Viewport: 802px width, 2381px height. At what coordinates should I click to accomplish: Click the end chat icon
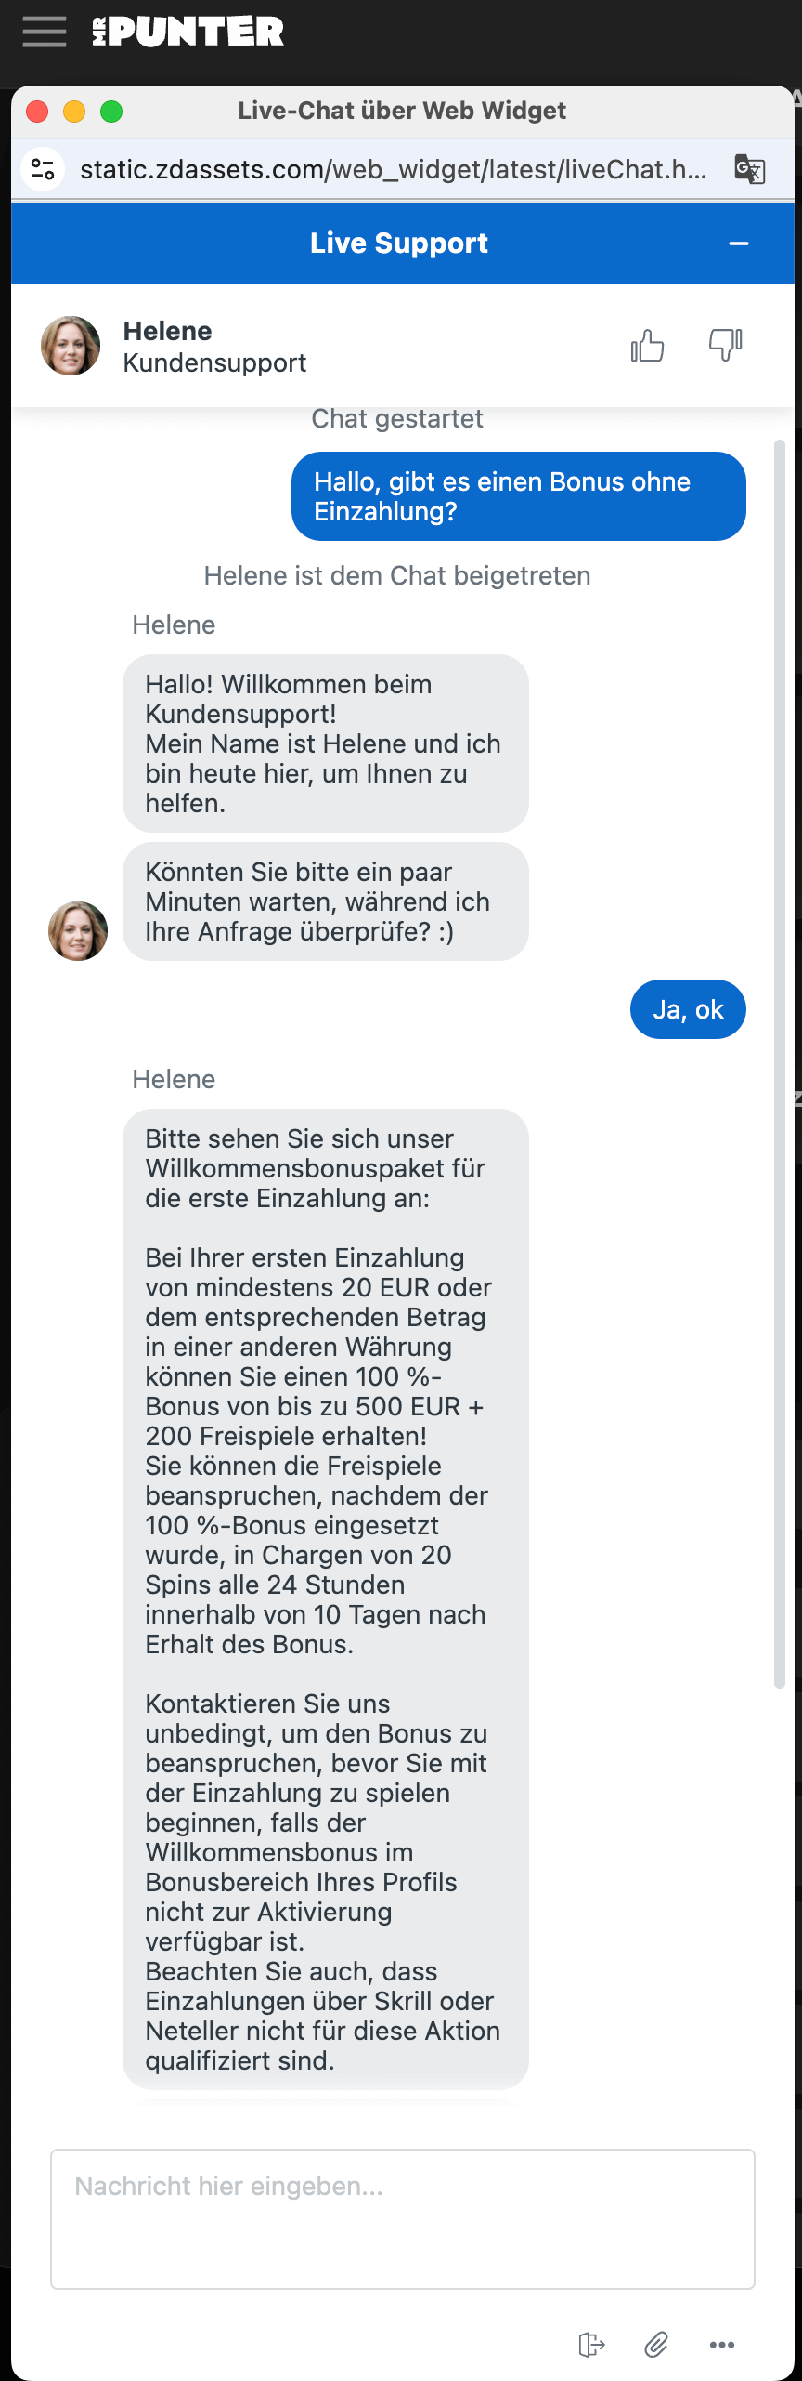[x=590, y=2345]
